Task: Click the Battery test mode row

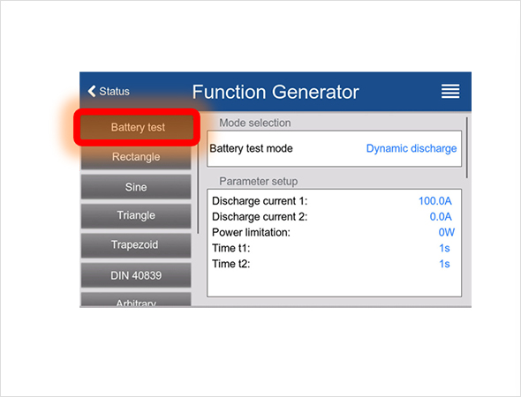Action: tap(335, 148)
